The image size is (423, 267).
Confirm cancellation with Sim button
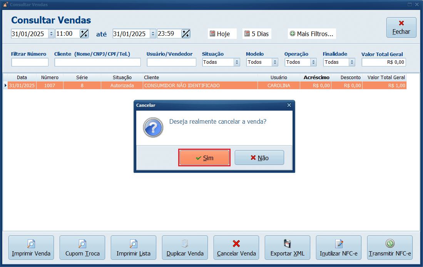coord(204,158)
